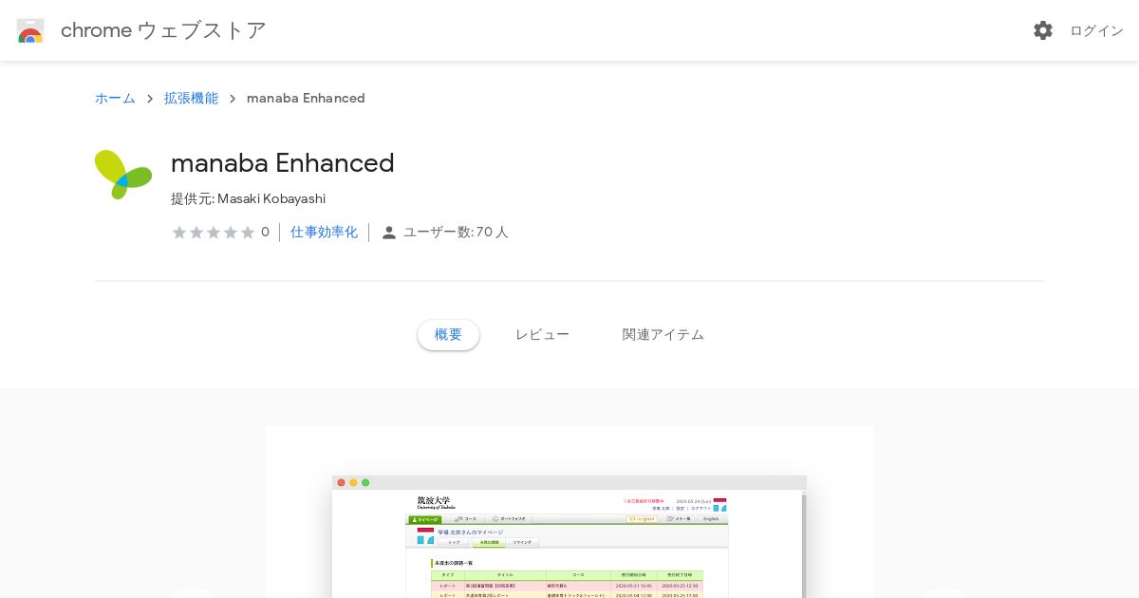Switch to the レビュー tab
Screen dimensions: 1139x598
click(x=542, y=335)
